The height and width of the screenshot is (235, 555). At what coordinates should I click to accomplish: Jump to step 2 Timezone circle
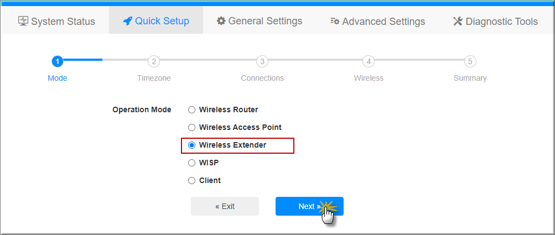154,61
